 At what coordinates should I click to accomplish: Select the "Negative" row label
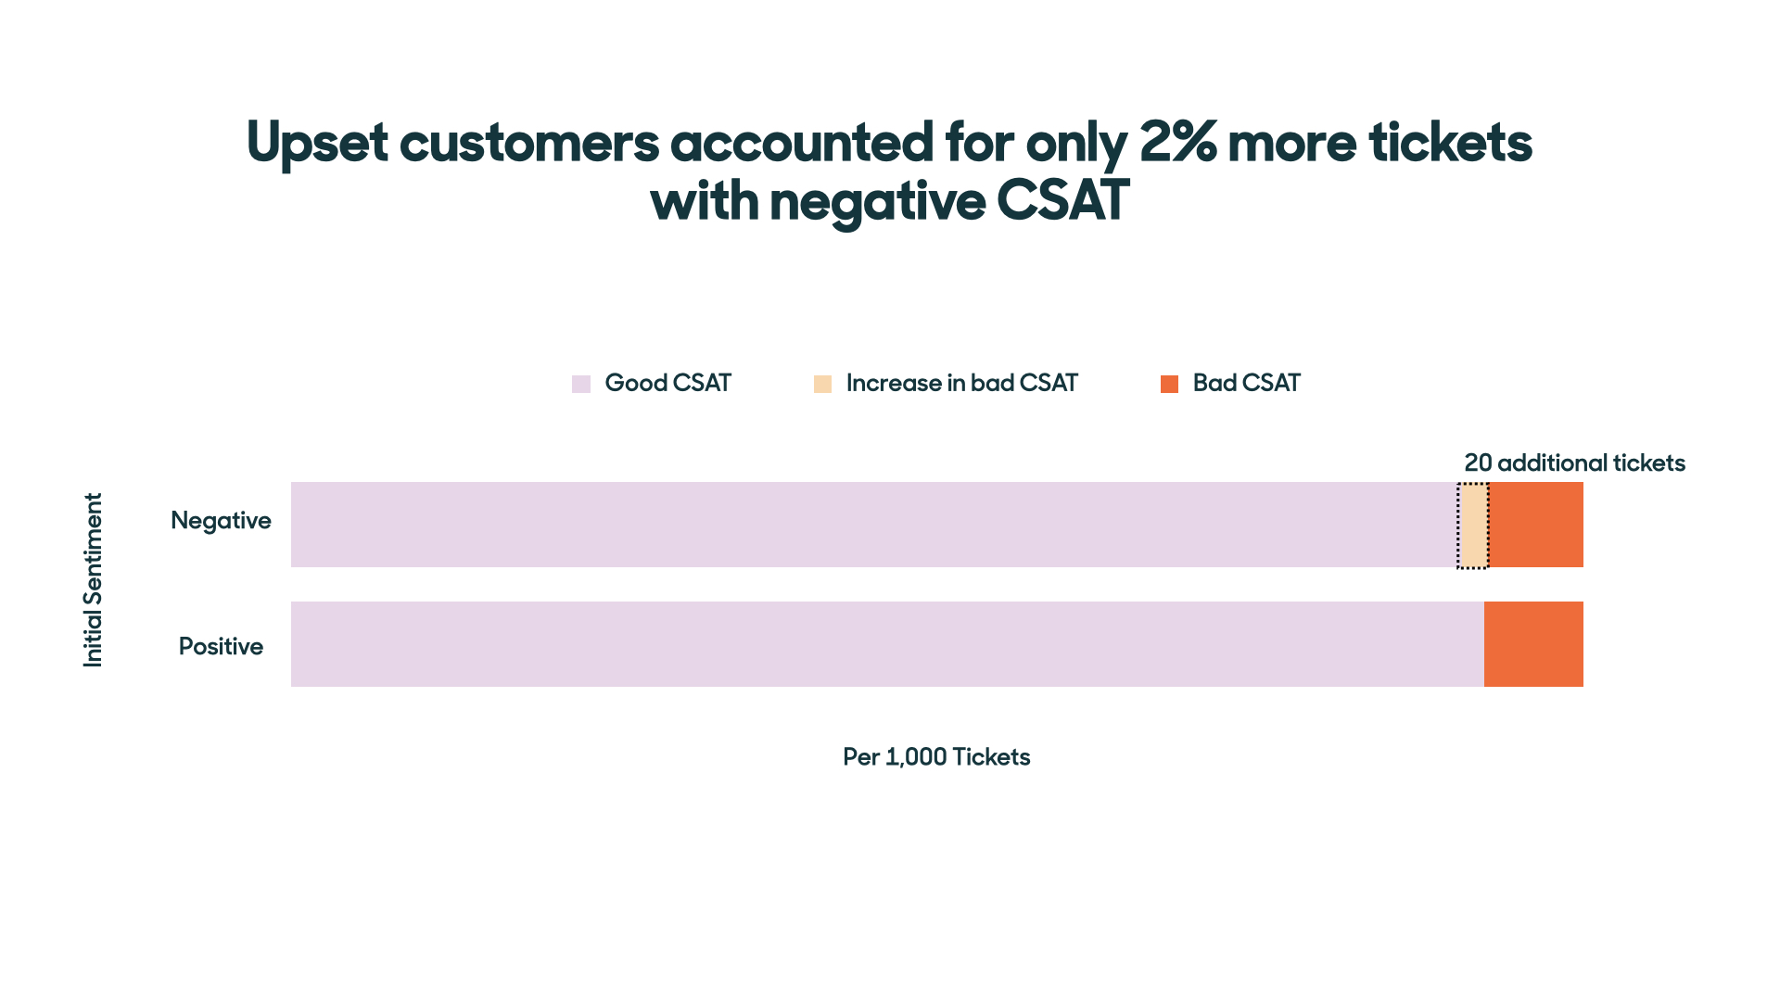[x=221, y=521]
